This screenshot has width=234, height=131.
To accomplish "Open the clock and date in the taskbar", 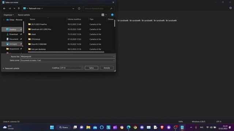I will point(223,127).
